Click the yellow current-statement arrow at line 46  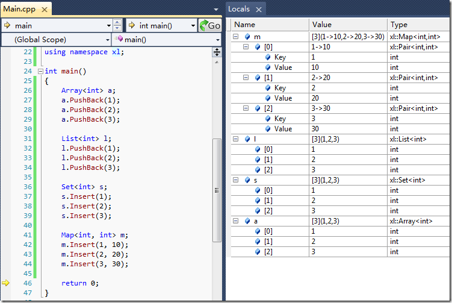[6, 283]
